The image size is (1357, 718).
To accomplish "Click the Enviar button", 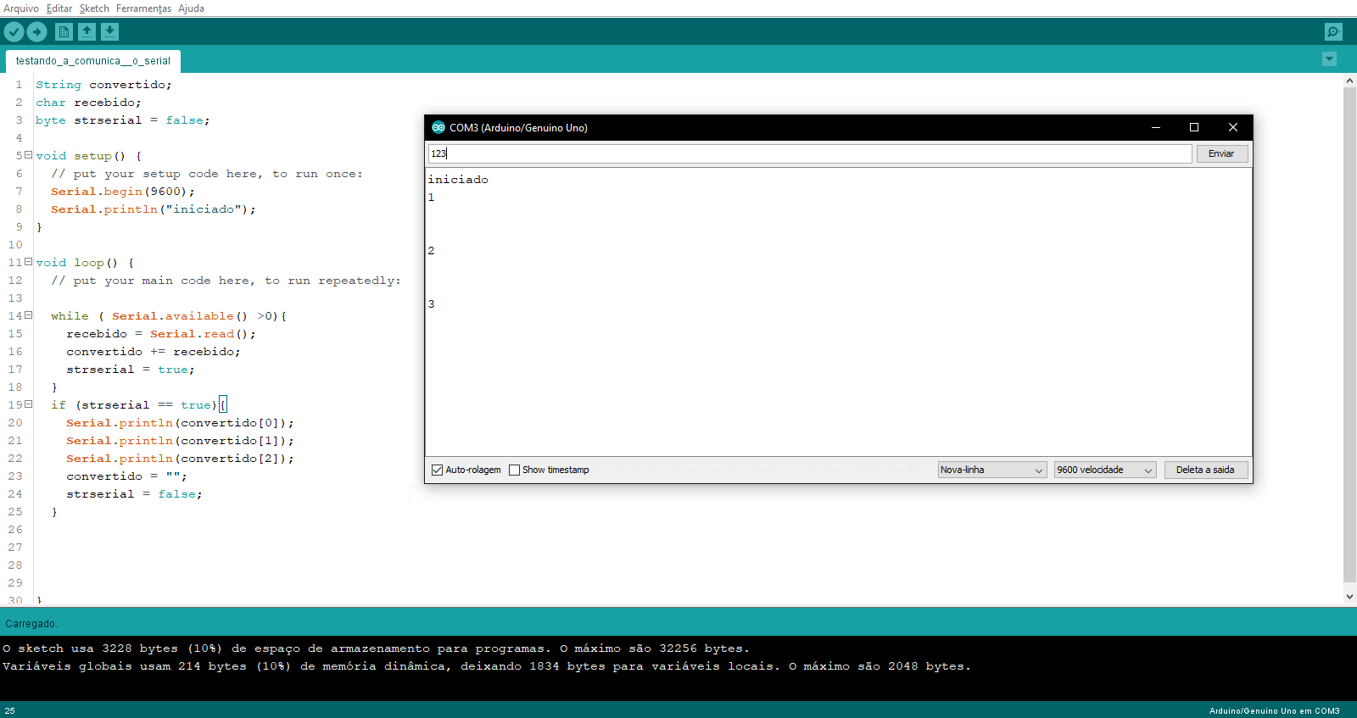I will point(1221,153).
